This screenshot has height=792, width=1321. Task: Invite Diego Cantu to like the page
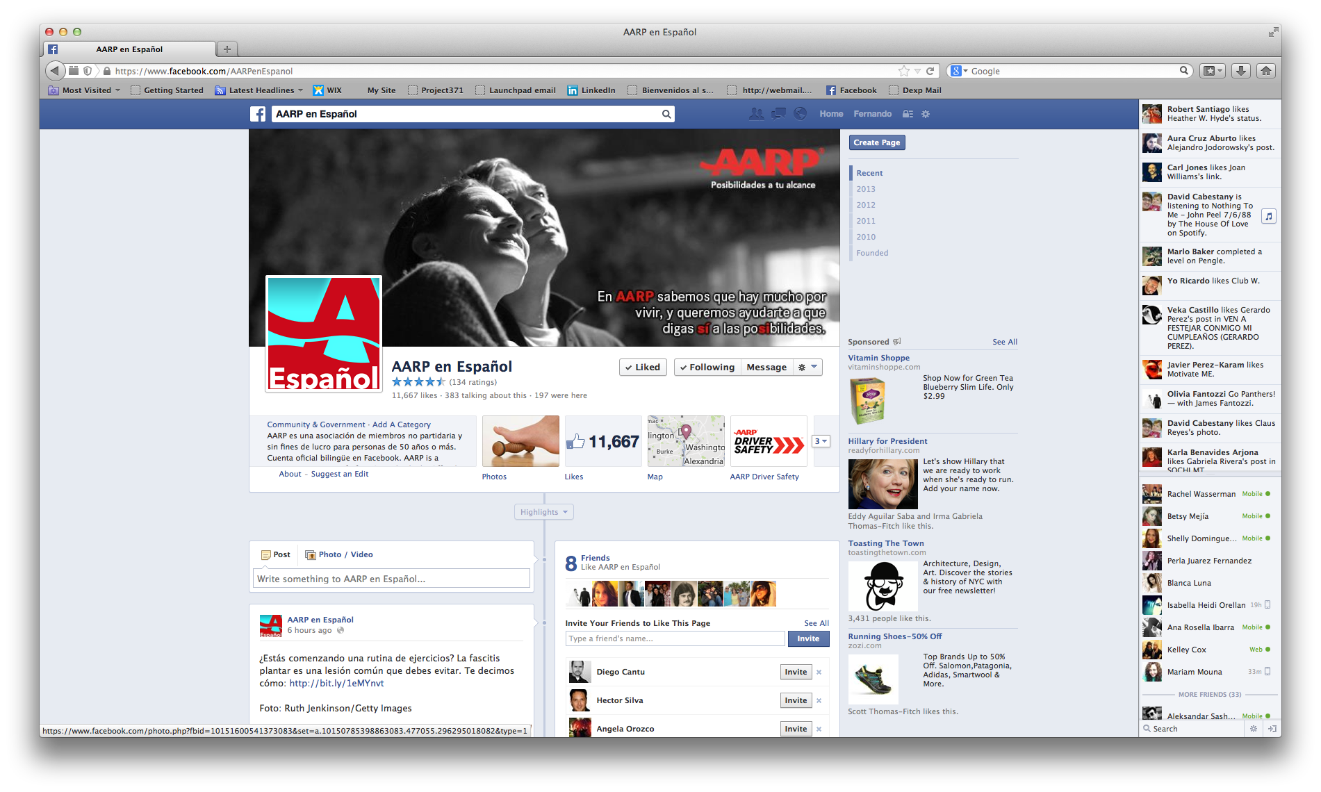pyautogui.click(x=796, y=672)
